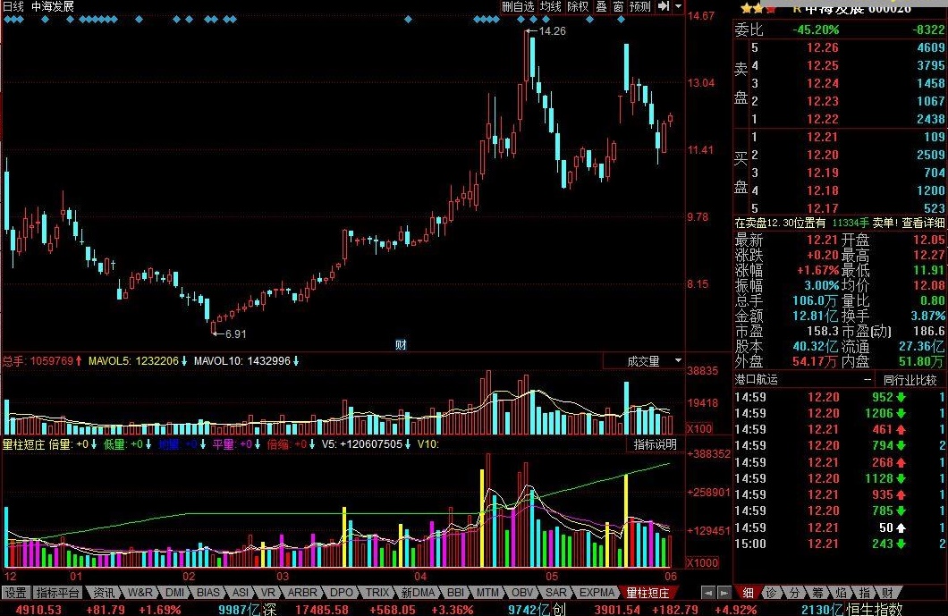This screenshot has height=616, width=948.
Task: Click the 4910.53 index value in the status bar
Action: [38, 610]
